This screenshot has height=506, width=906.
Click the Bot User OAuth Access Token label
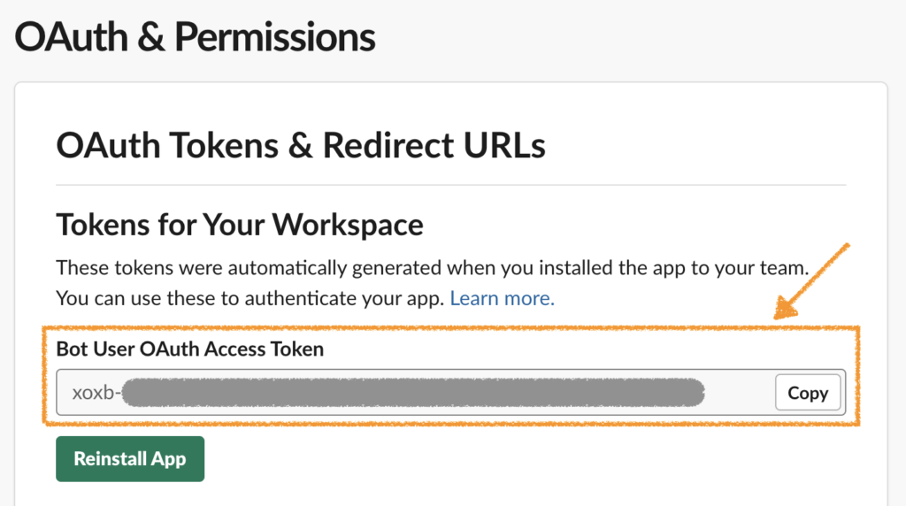[189, 349]
